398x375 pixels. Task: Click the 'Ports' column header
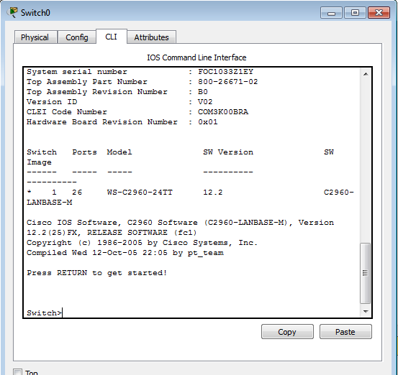(84, 152)
